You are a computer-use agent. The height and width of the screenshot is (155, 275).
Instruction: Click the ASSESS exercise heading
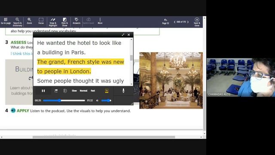18,42
